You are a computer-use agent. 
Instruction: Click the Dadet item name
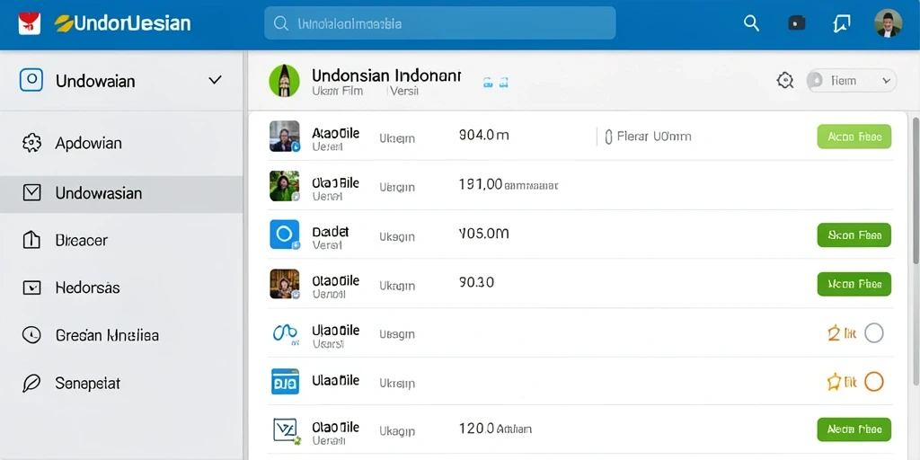[331, 232]
